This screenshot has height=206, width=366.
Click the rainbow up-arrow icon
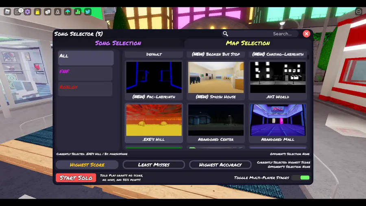(68, 12)
